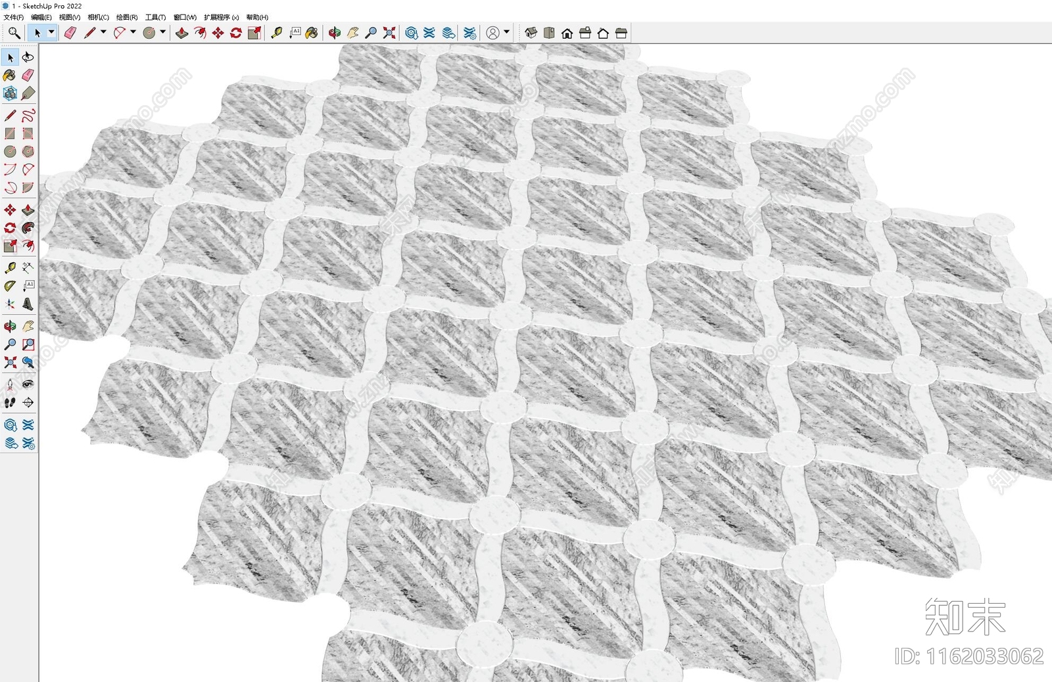Screen dimensions: 1052x682
Task: Select the Rectangle tool in the left palette
Action: (10, 133)
